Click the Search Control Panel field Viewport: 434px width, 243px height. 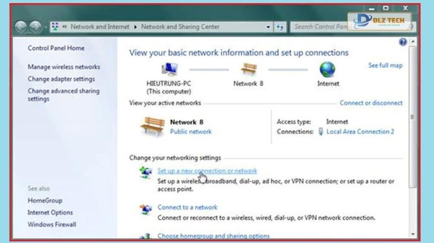point(320,27)
